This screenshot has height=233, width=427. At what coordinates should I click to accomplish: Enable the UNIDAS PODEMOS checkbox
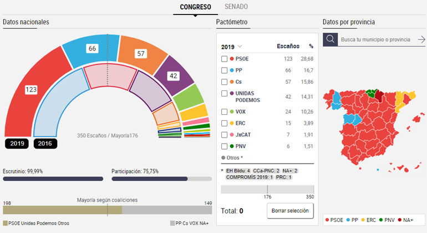(224, 93)
